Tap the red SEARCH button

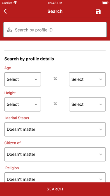pyautogui.click(x=55, y=189)
